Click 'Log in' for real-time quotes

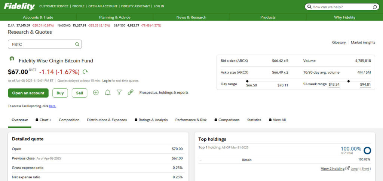point(107,81)
